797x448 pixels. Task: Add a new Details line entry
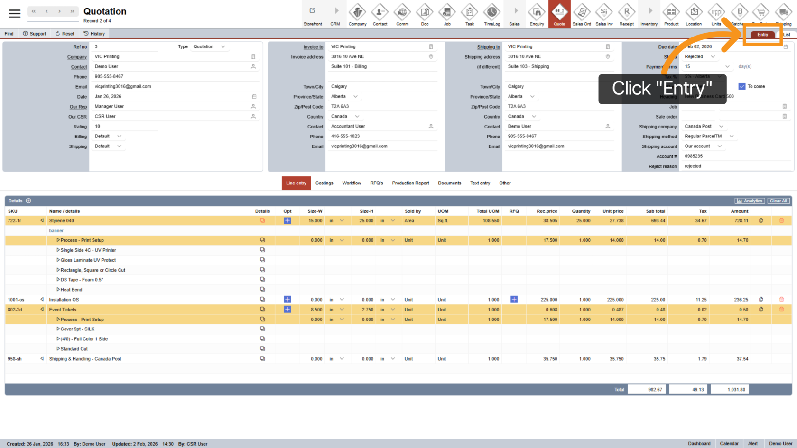pyautogui.click(x=28, y=201)
